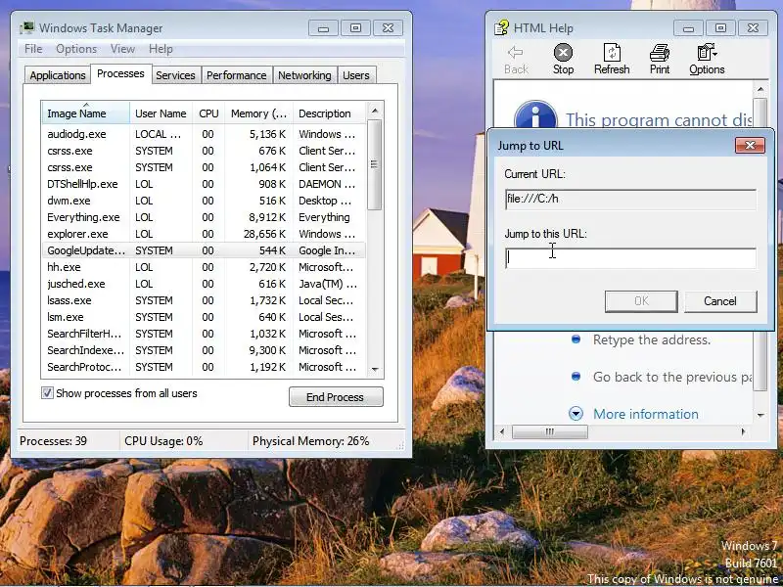Viewport: 783px width, 587px height.
Task: Sort by User Name column header
Action: point(161,113)
